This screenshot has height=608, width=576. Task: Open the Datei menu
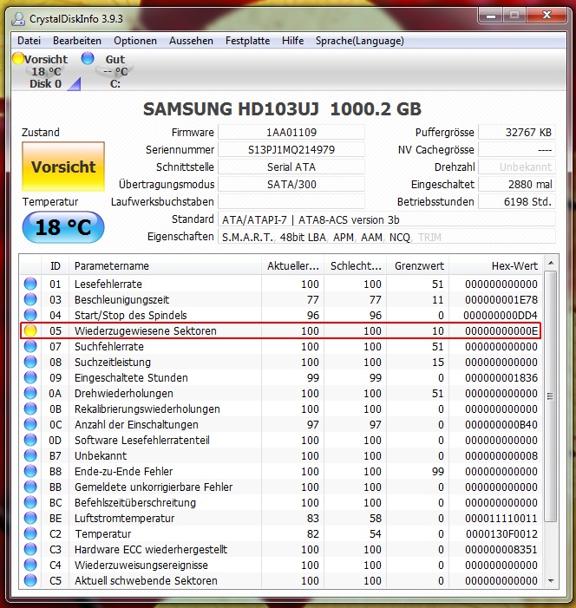(29, 41)
